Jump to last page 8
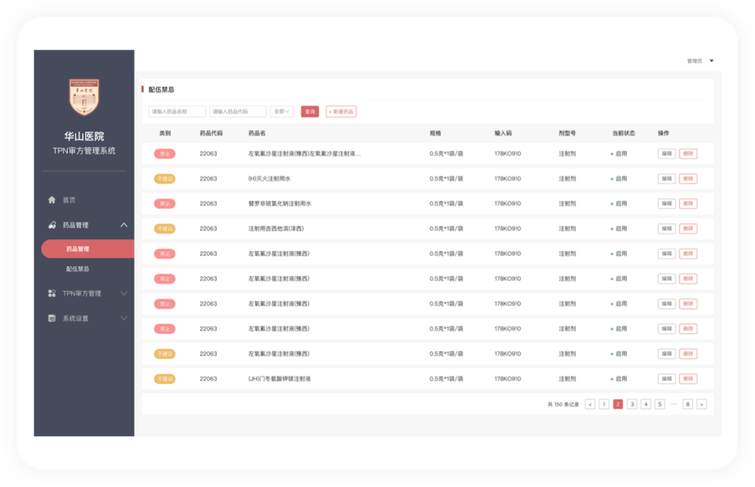Image resolution: width=755 pixels, height=487 pixels. pos(687,404)
